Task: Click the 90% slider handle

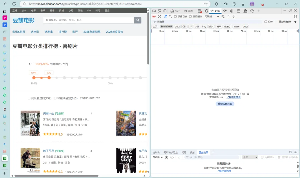Action: [x=49, y=78]
